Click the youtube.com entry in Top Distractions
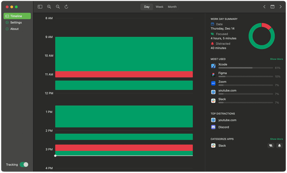Image resolution: width=287 pixels, height=173 pixels. pos(227,120)
